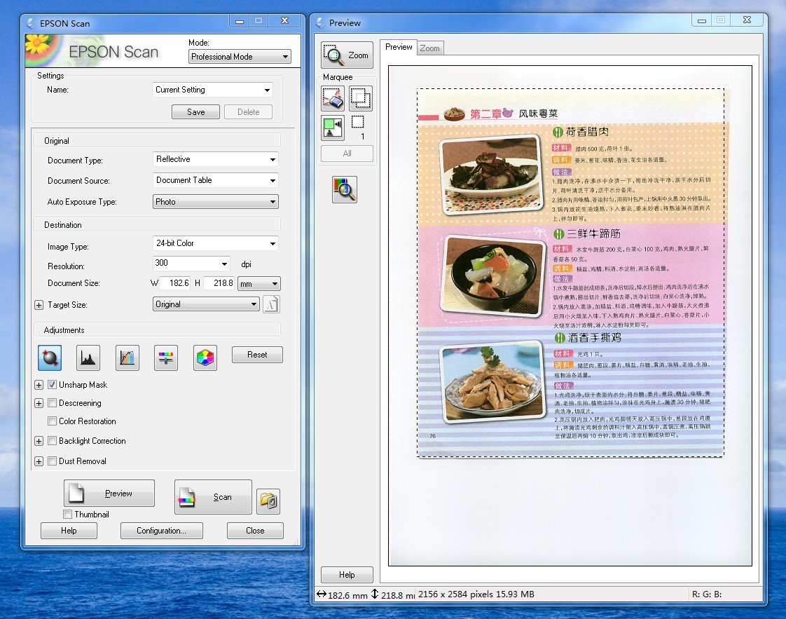
Task: Click the All marquee button
Action: pos(347,154)
